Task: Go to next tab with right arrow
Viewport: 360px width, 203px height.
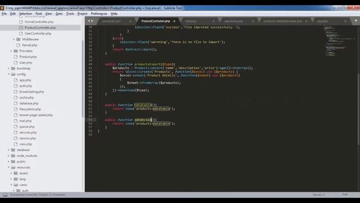Action: pos(92,21)
